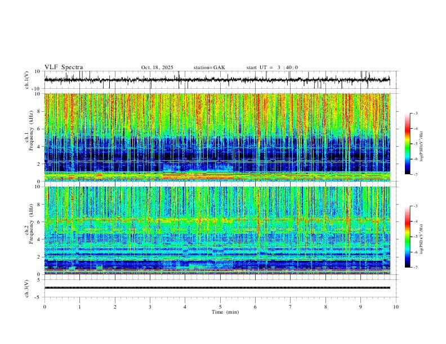
Task: Click the "-7" tick on ch.2 color bar
Action: [415, 268]
